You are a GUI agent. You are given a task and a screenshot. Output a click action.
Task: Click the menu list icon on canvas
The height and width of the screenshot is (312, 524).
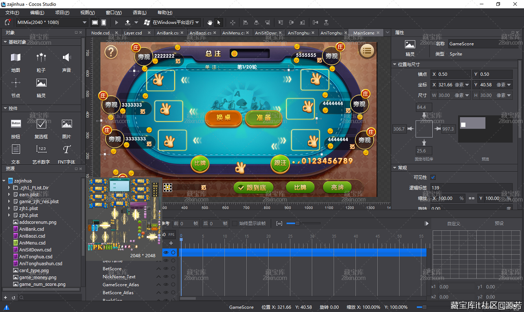click(x=367, y=51)
